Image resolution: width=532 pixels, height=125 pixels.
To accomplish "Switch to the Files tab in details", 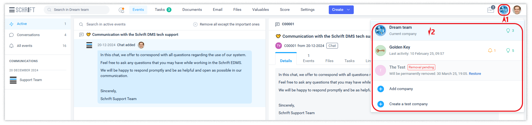I will point(329,61).
